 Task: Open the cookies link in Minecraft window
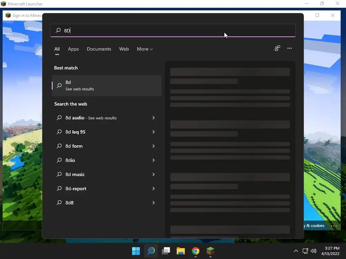coord(314,226)
